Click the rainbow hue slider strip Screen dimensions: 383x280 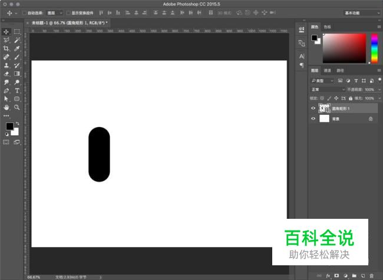click(x=373, y=47)
